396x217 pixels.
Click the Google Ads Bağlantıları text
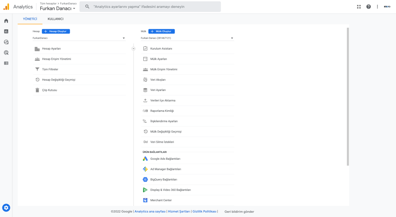coord(165,159)
